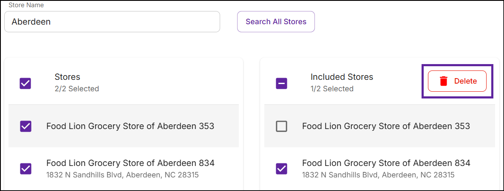Check Aberdeen 353 in the Included Stores list

(x=281, y=126)
